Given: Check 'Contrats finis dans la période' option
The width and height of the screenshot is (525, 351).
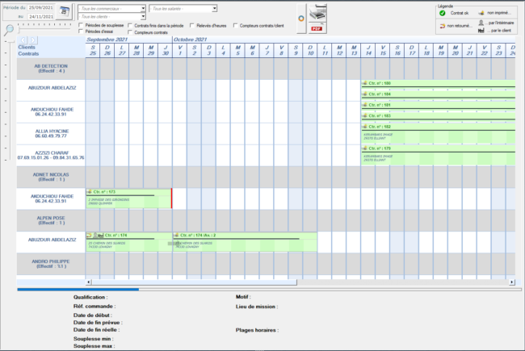Looking at the screenshot, I should [131, 26].
